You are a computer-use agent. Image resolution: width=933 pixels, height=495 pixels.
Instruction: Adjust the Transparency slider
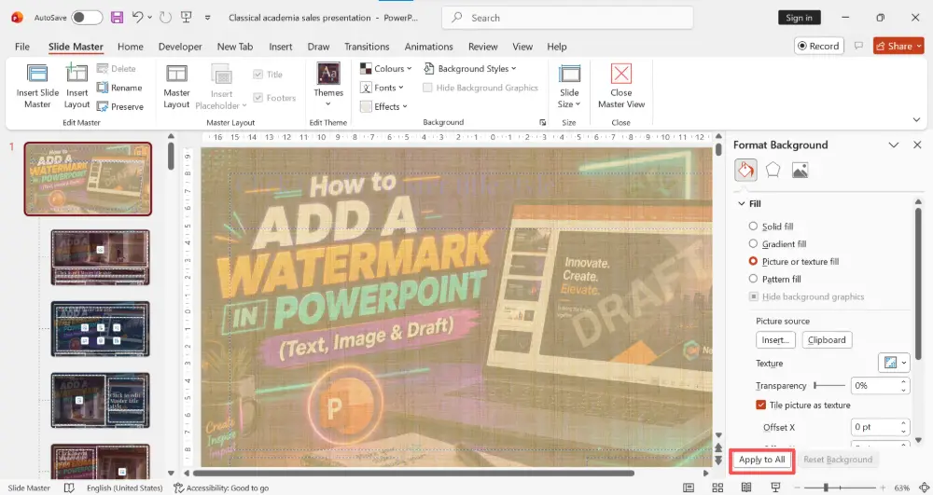click(x=829, y=386)
